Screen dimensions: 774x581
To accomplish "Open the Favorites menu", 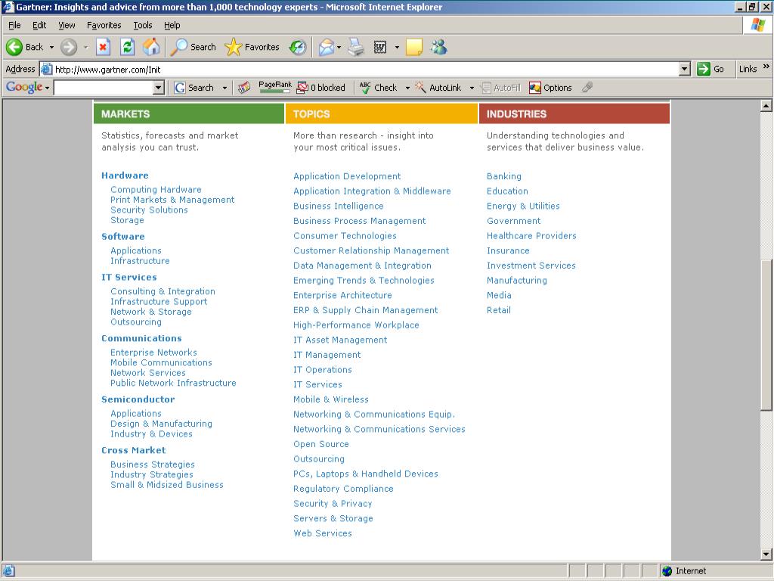I will point(104,25).
